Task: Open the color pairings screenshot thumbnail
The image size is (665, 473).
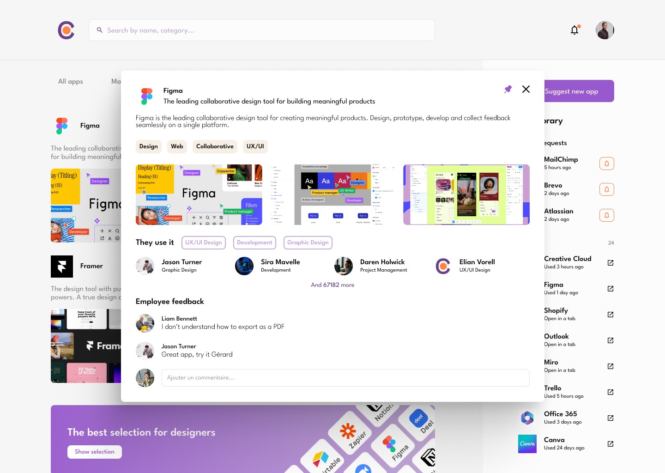Action: [332, 195]
